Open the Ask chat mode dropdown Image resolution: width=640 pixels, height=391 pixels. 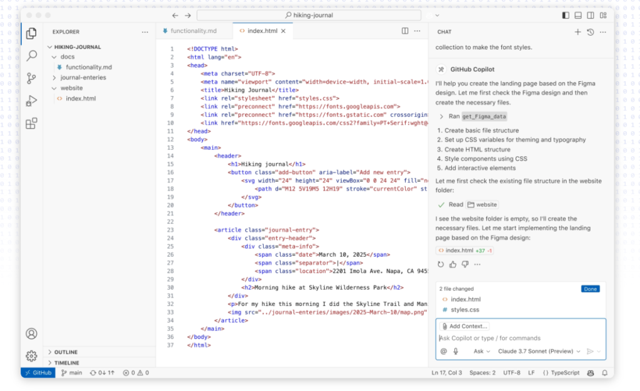[482, 351]
